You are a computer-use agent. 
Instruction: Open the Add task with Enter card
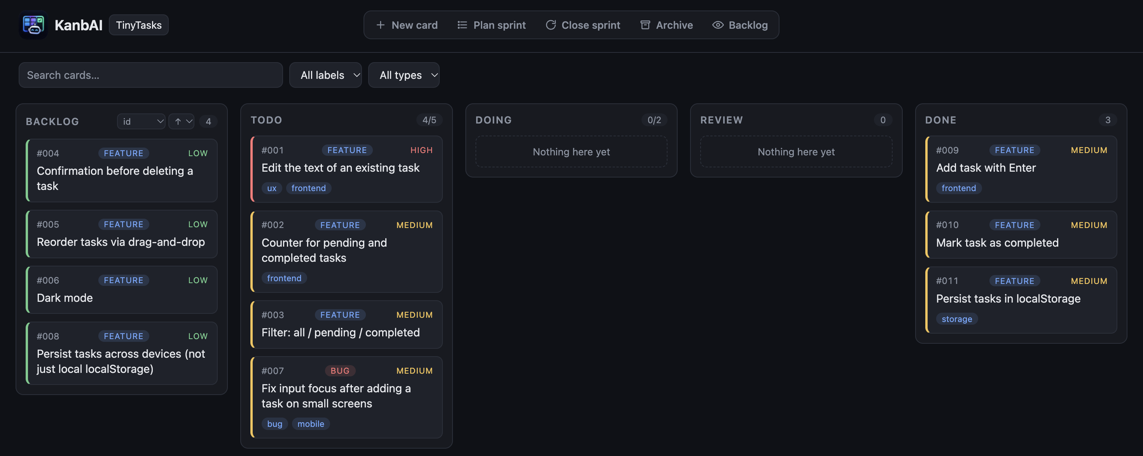1021,169
